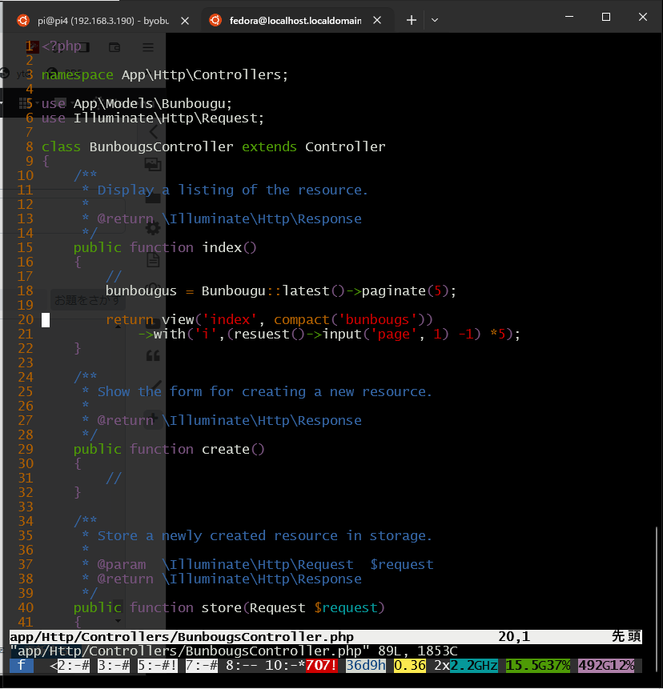Click the green '15.5G37%' memory indicator
Image resolution: width=663 pixels, height=689 pixels.
(538, 666)
